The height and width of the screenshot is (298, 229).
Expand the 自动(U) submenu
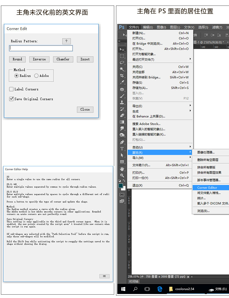(160, 147)
